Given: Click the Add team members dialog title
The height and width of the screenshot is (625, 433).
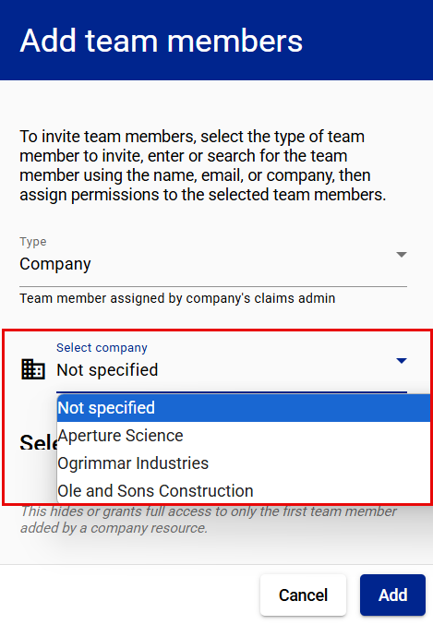Looking at the screenshot, I should (x=161, y=41).
